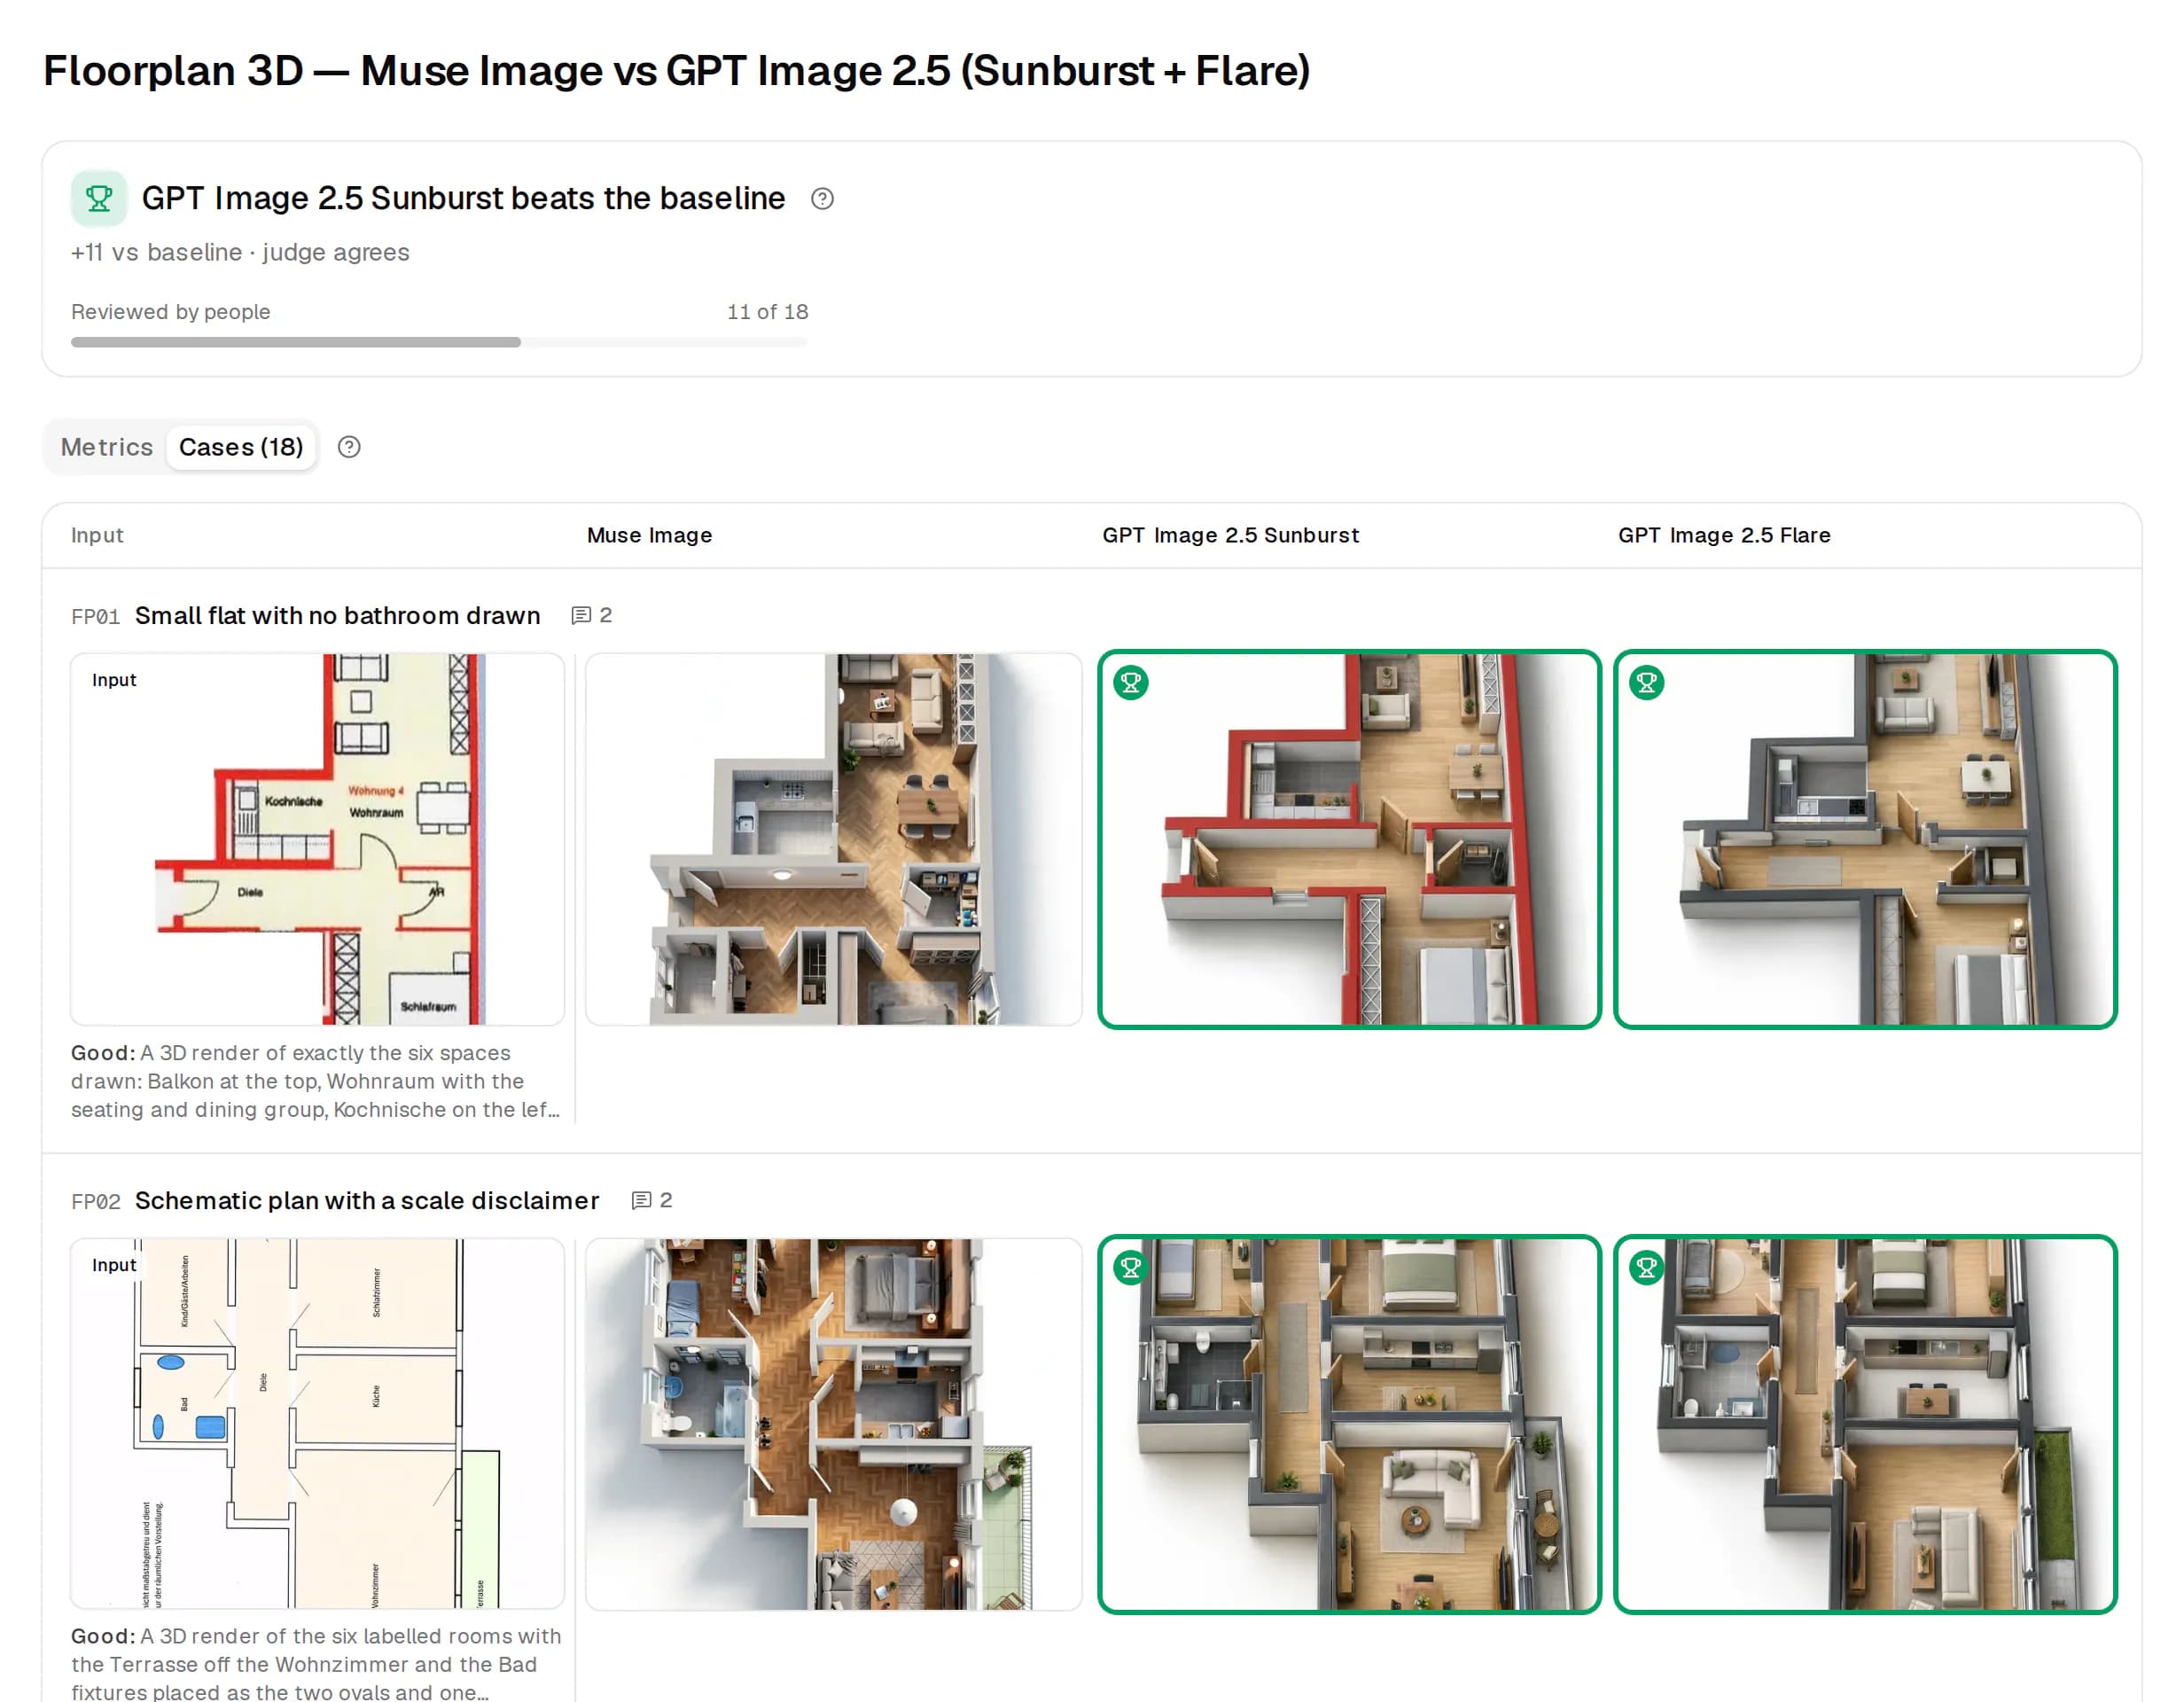Select the Cases (18) tab

(241, 447)
